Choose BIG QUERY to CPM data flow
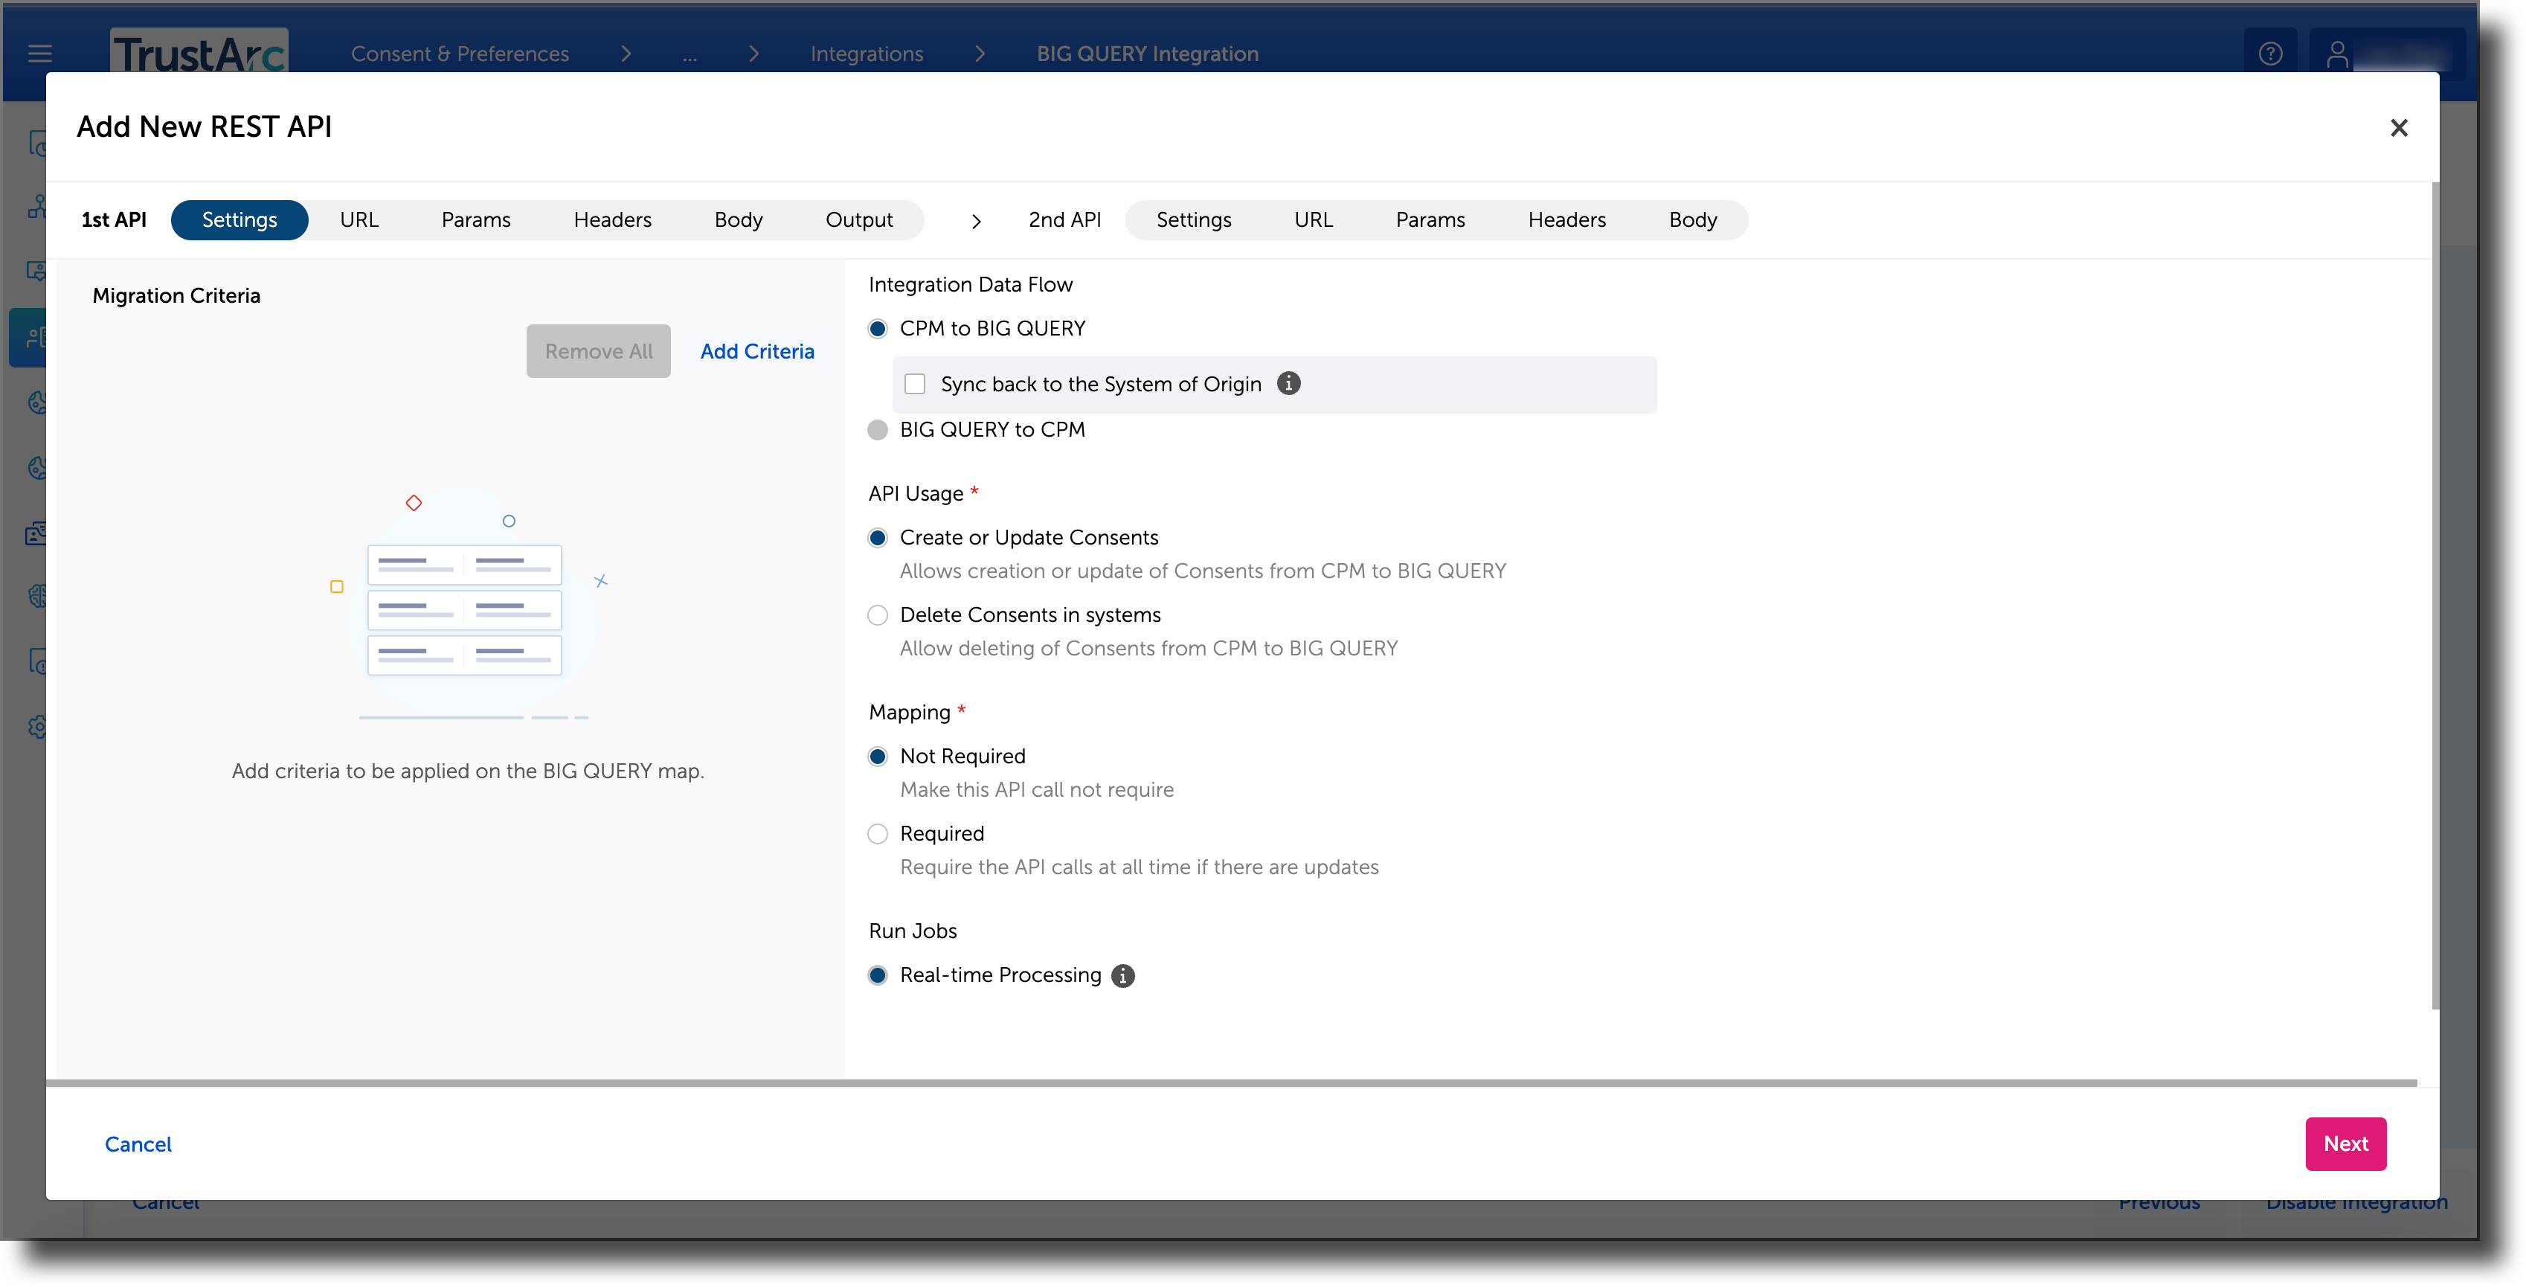Image resolution: width=2526 pixels, height=1287 pixels. coord(878,430)
